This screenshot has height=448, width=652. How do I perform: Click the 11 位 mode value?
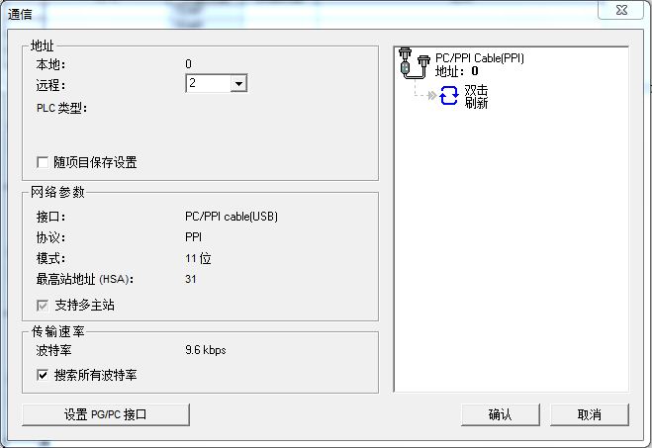[x=198, y=258]
